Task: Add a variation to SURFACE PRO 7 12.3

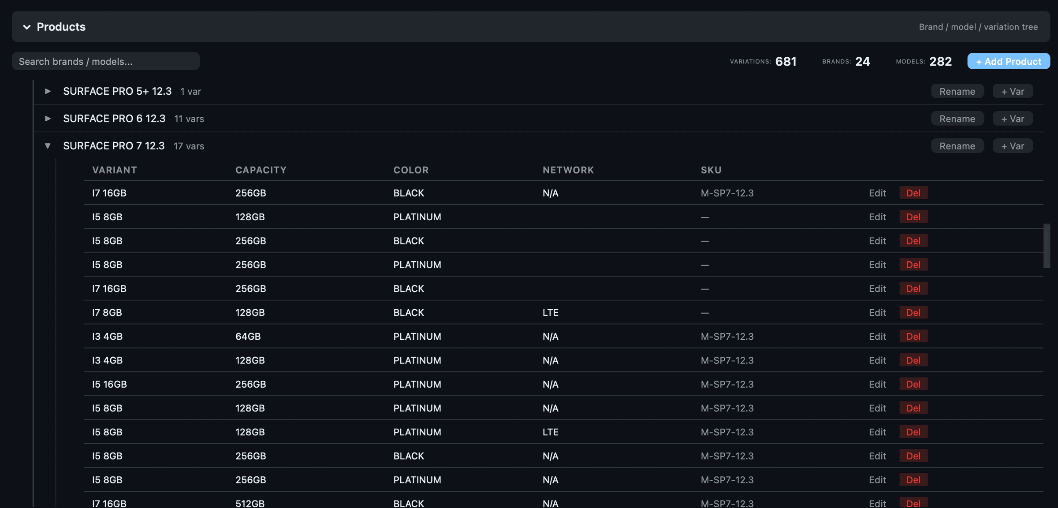Action: [x=1013, y=146]
